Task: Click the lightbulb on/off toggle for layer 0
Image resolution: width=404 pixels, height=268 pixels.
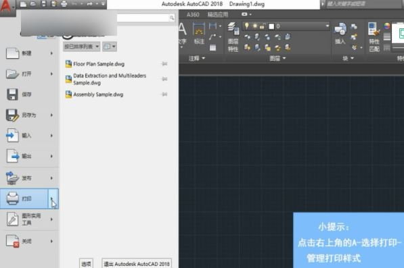Action: click(247, 26)
